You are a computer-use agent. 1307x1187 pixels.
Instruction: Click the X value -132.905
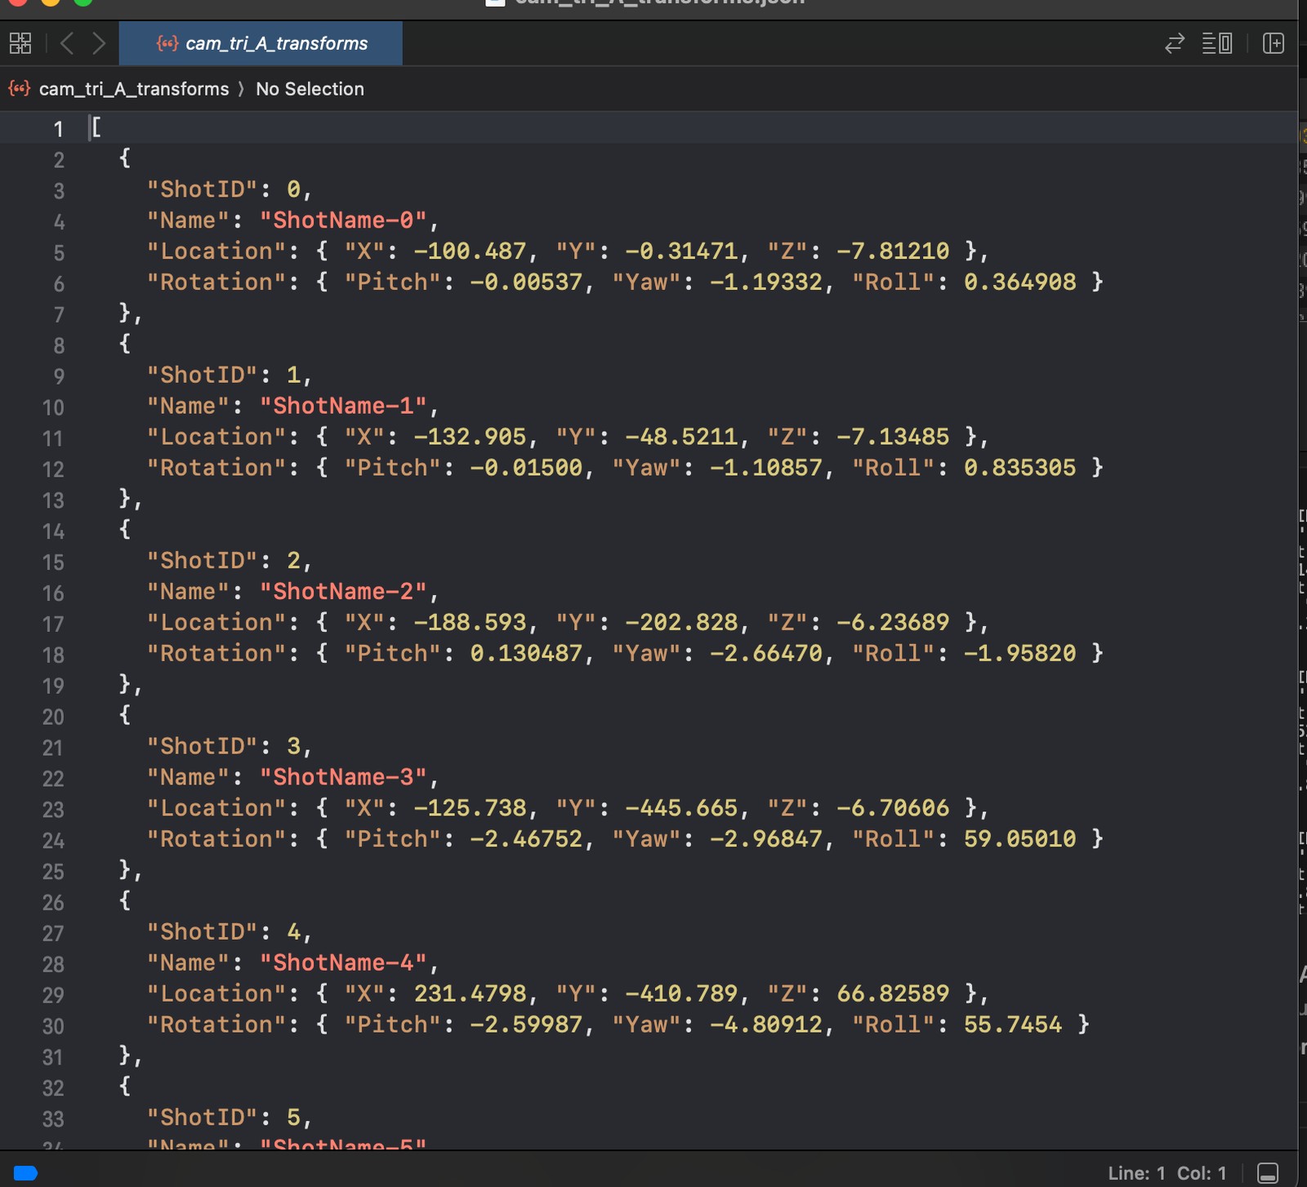[470, 437]
